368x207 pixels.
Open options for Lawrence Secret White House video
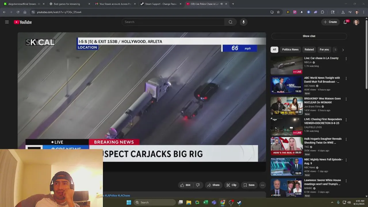point(346,181)
